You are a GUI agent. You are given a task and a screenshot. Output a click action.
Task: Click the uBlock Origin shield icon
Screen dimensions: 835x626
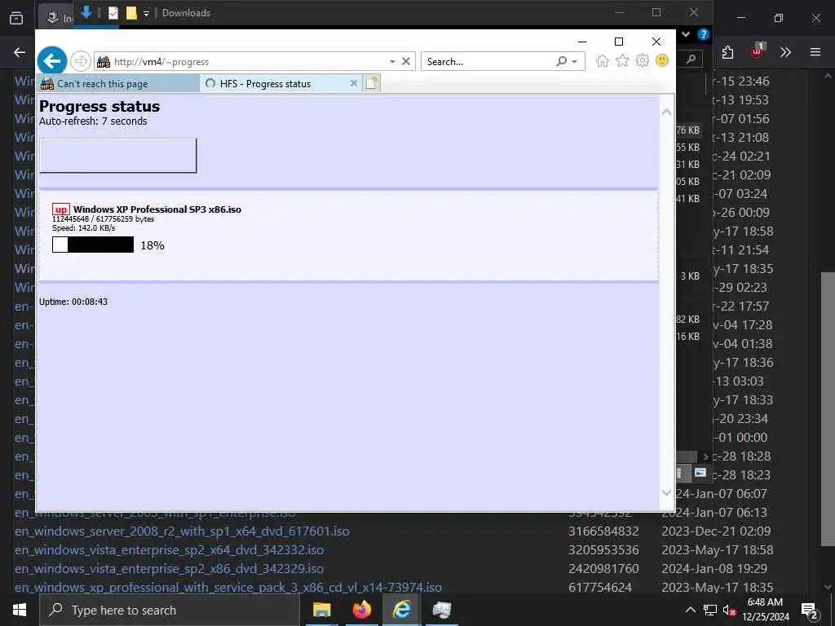758,51
